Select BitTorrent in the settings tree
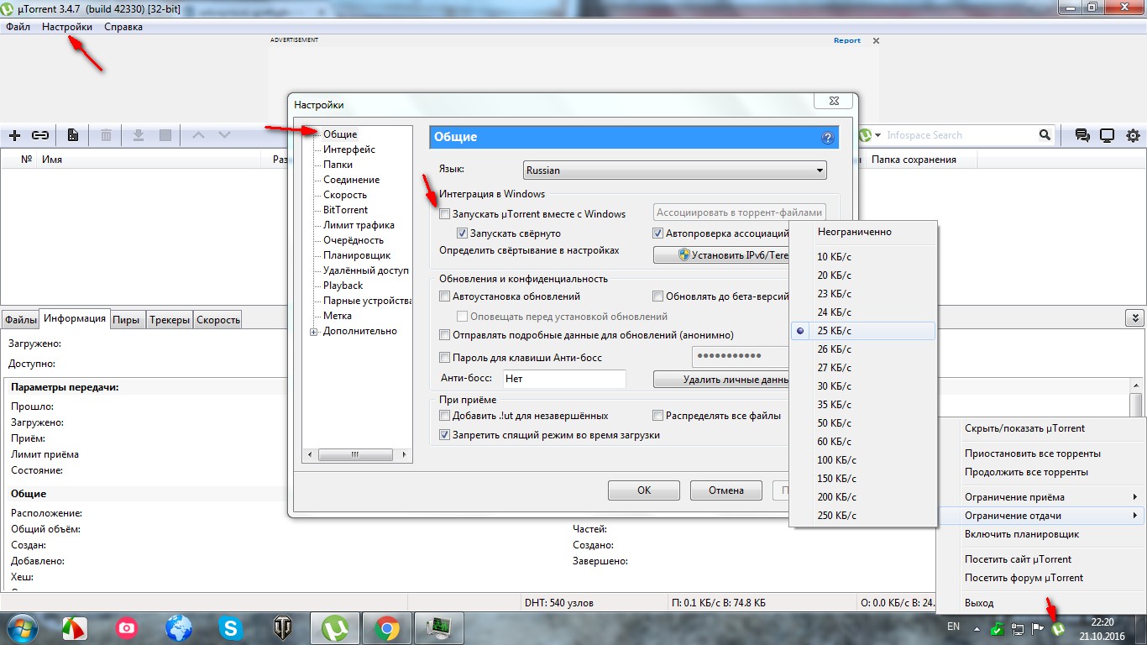The height and width of the screenshot is (645, 1147). pos(345,210)
